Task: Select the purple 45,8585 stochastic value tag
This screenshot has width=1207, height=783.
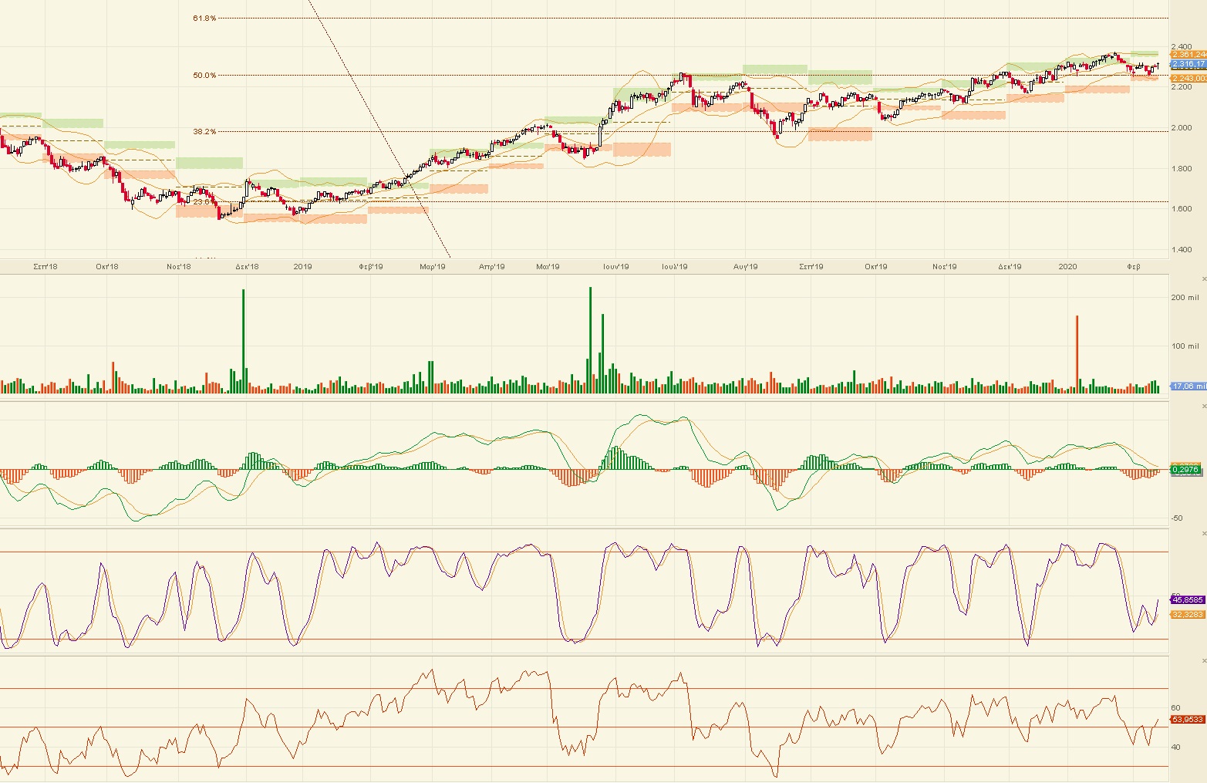Action: 1187,599
